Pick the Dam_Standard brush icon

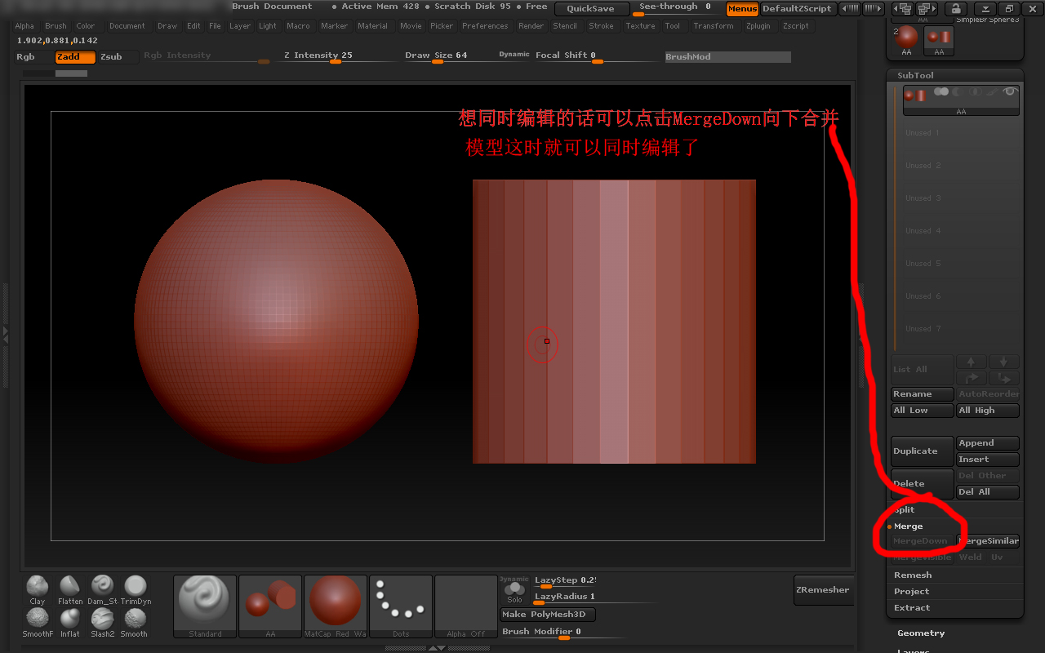103,589
